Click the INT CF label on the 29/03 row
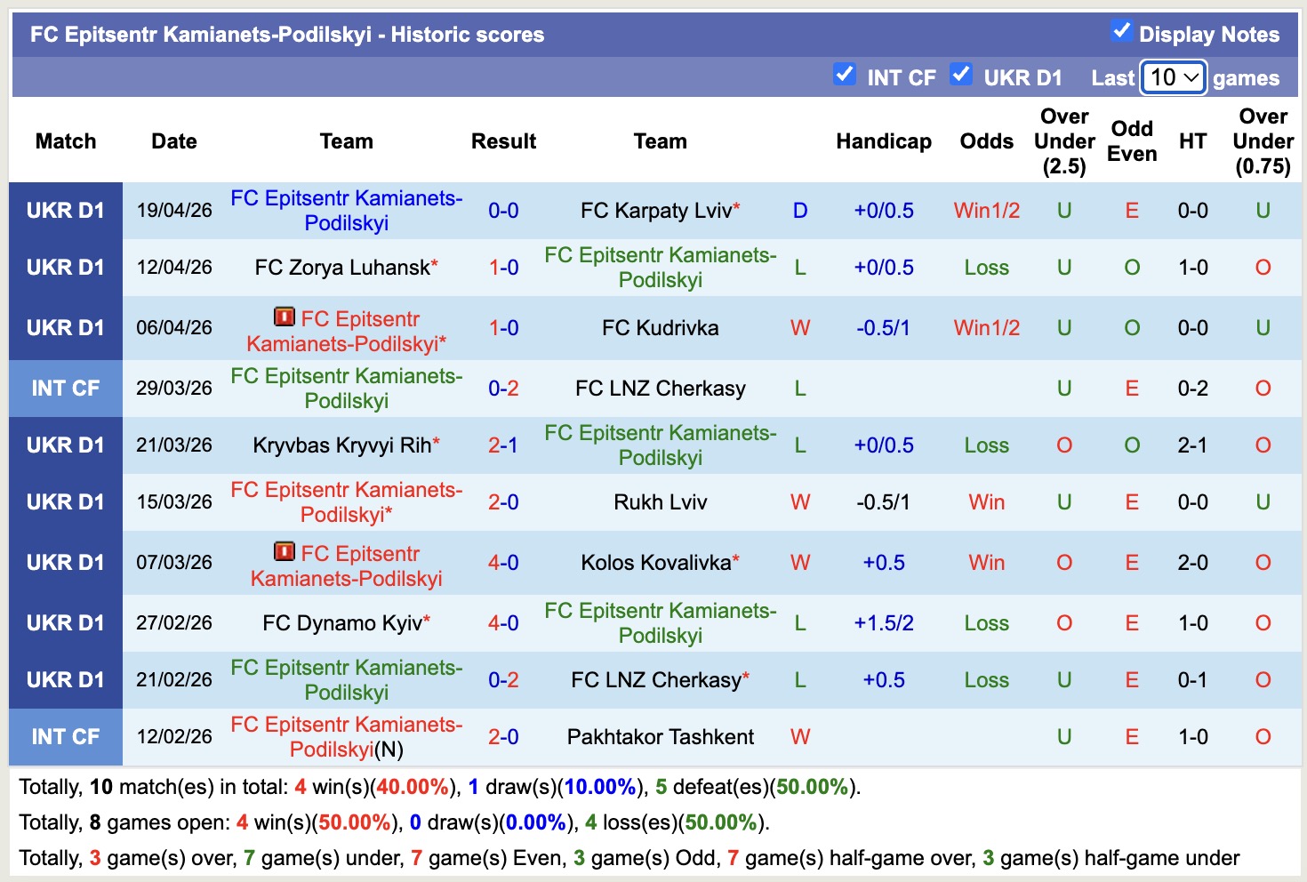Viewport: 1307px width, 882px height. pos(65,388)
